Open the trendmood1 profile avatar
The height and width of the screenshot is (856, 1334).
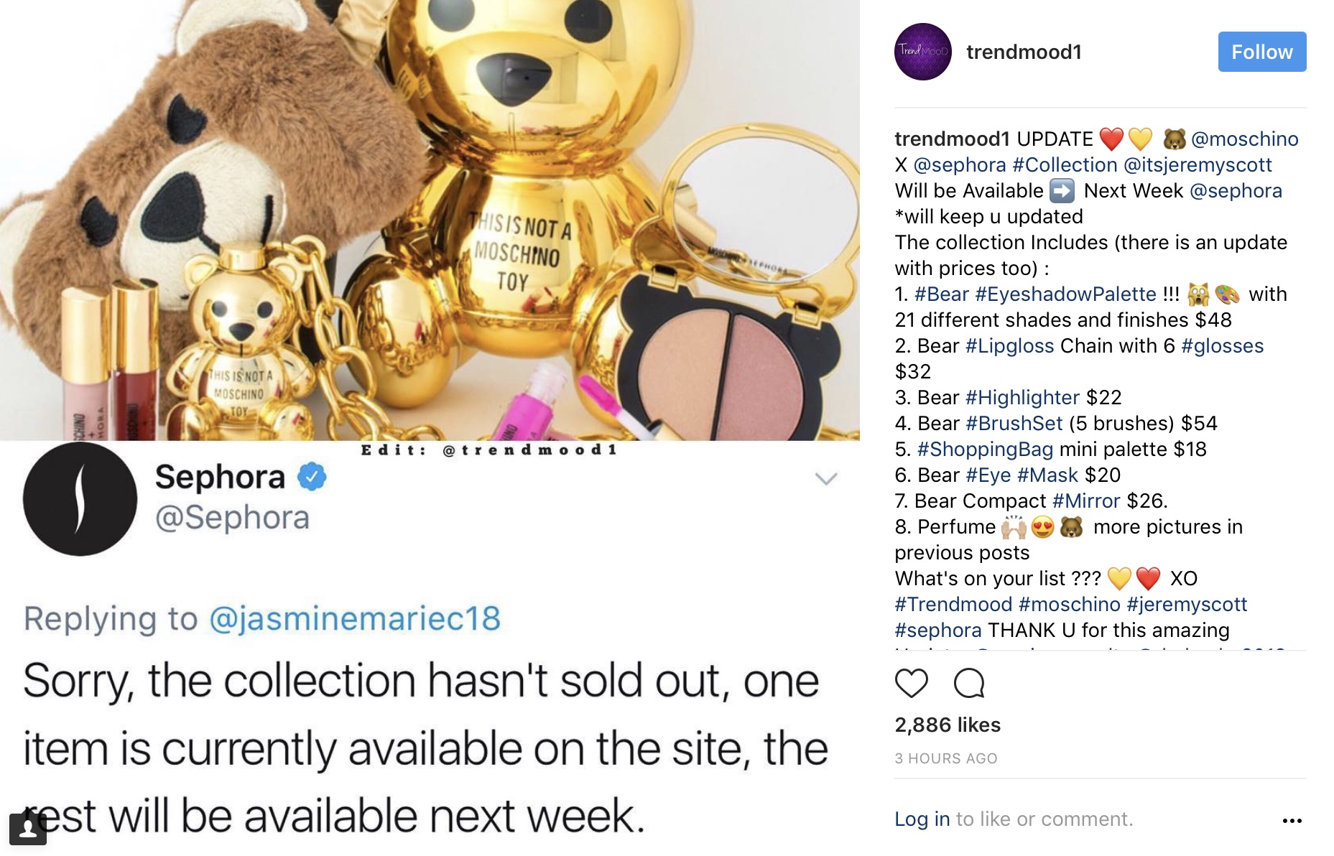coord(922,52)
